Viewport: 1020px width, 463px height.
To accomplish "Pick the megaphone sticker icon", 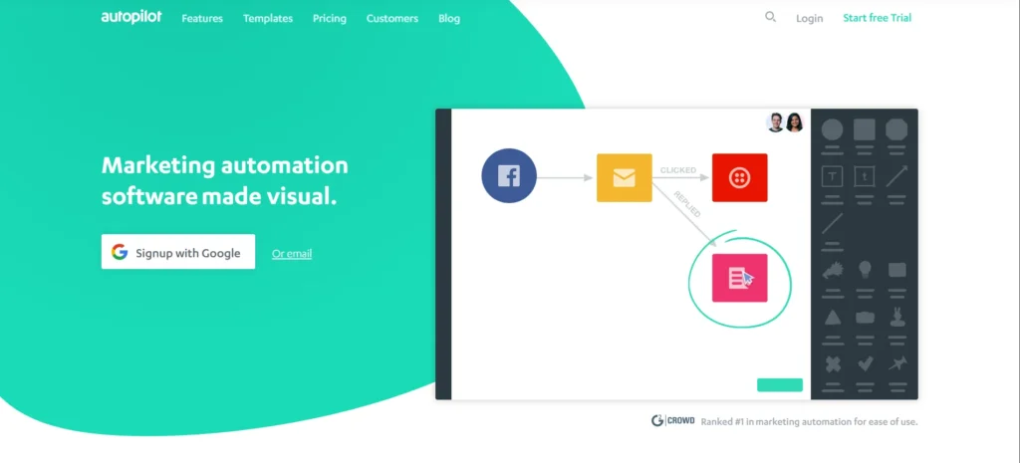I will tap(832, 269).
